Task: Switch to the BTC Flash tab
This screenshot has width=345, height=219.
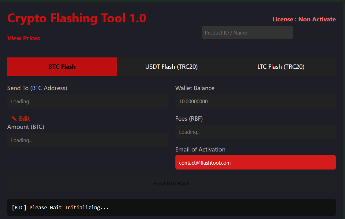Action: pos(62,67)
